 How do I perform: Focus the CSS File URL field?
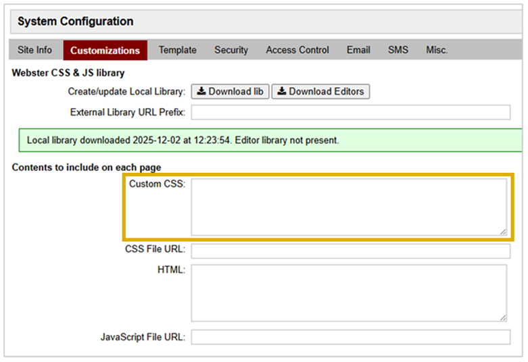point(351,251)
